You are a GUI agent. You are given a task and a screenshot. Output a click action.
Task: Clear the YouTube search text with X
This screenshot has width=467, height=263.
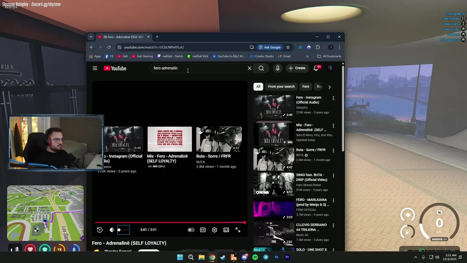[250, 68]
